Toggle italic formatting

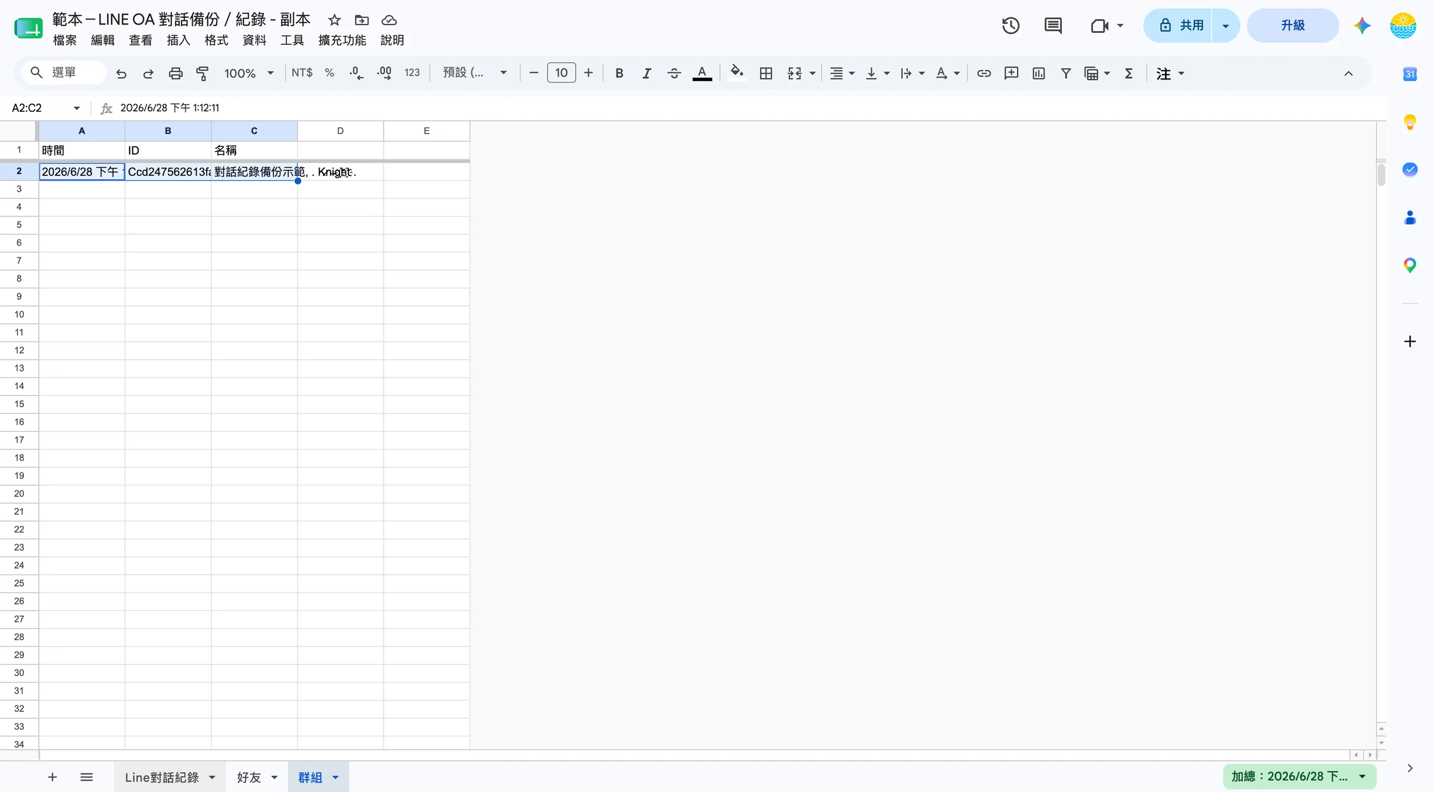[x=646, y=73]
